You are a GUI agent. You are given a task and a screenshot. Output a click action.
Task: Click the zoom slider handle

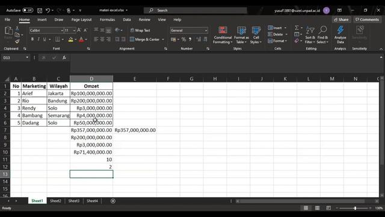coord(355,208)
